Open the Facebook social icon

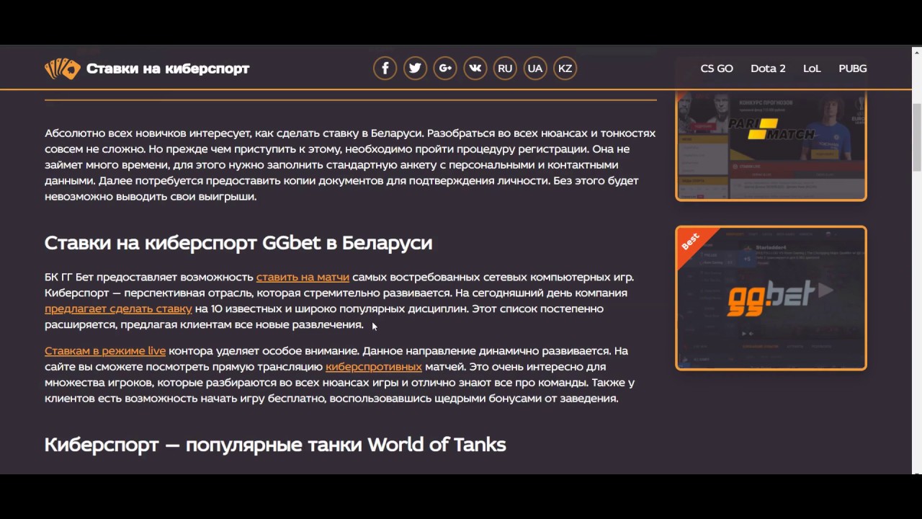(x=385, y=68)
